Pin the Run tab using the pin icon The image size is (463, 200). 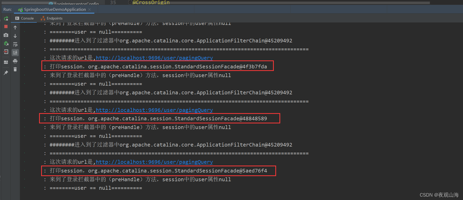click(6, 73)
